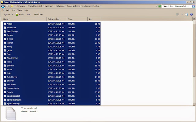The width and height of the screenshot is (196, 122).
Task: Expand the Hyperspin breadcrumb arrow
Action: [x=55, y=6]
